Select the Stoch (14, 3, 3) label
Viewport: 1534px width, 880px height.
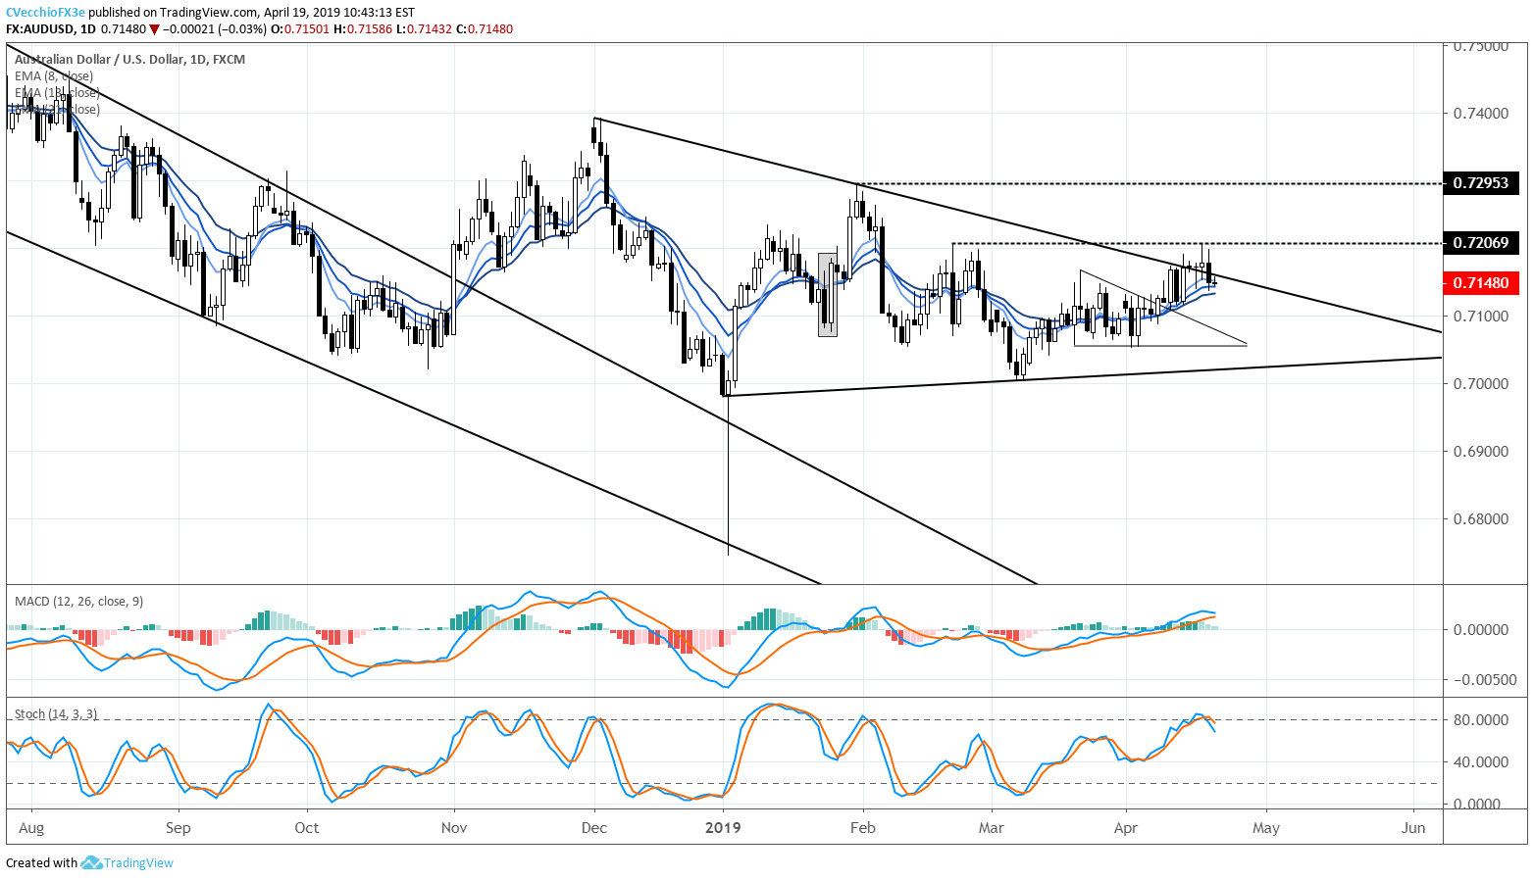(x=56, y=714)
